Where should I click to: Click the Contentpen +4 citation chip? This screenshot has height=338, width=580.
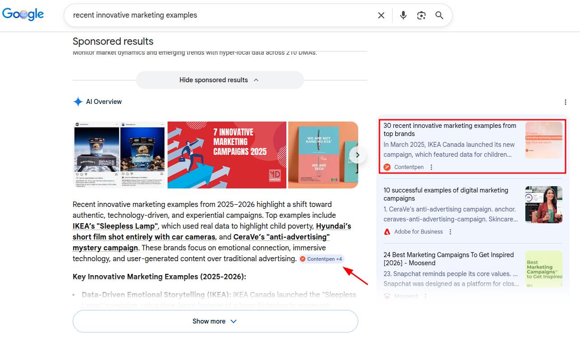(321, 258)
